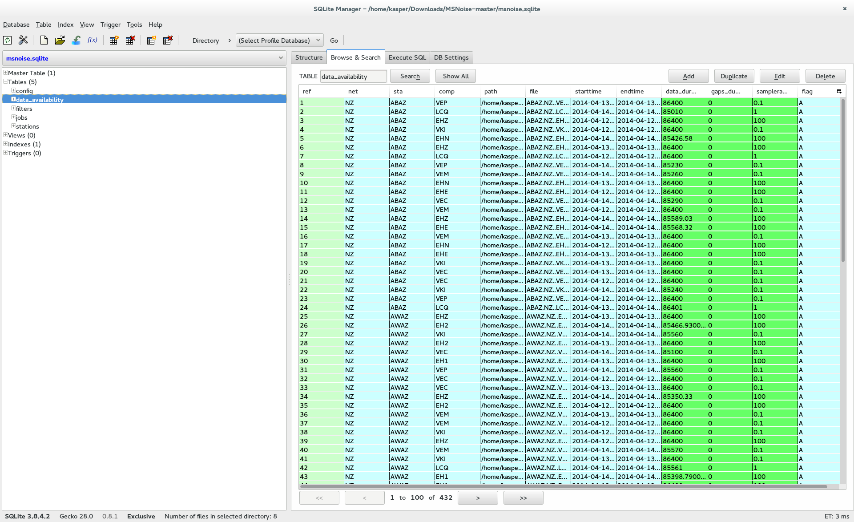This screenshot has height=522, width=854.
Task: Click the Drop Index icon
Action: pos(168,40)
